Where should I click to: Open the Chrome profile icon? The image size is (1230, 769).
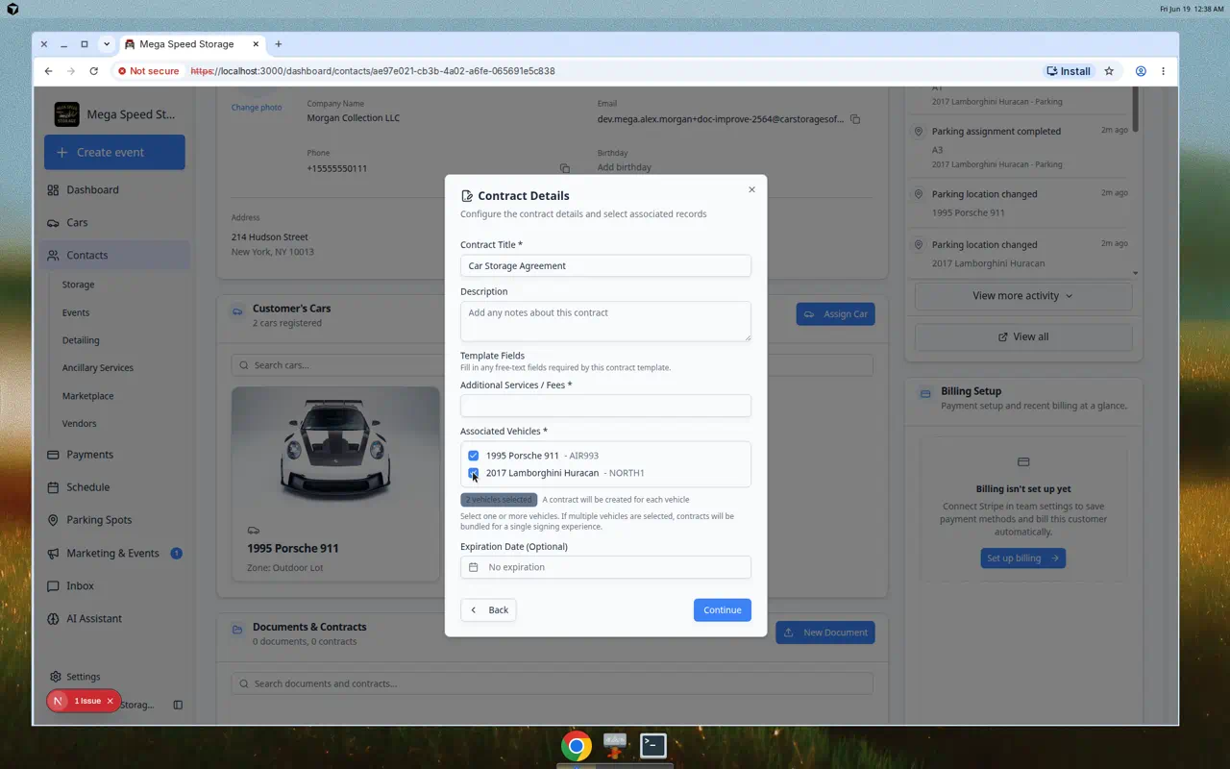click(1141, 71)
